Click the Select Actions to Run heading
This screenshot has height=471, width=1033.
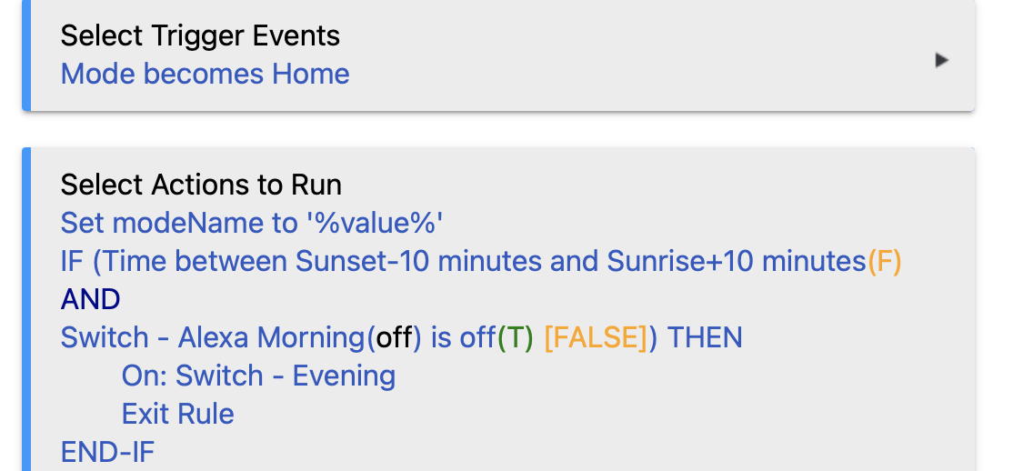click(x=201, y=185)
